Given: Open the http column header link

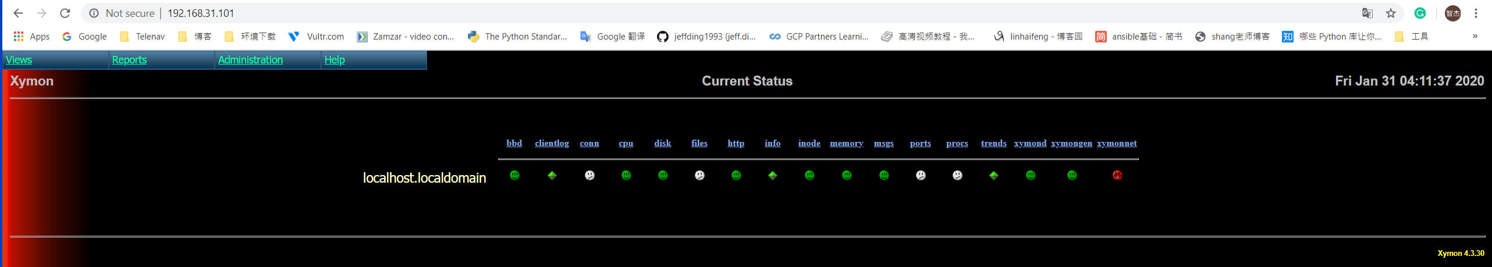Looking at the screenshot, I should click(x=736, y=143).
